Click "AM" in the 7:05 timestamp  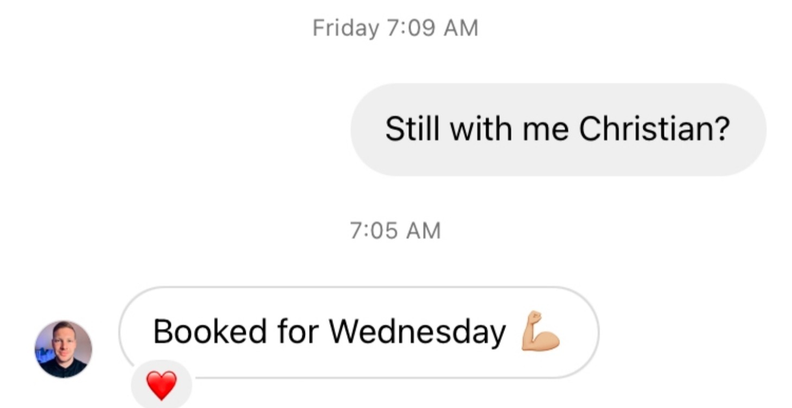click(424, 230)
